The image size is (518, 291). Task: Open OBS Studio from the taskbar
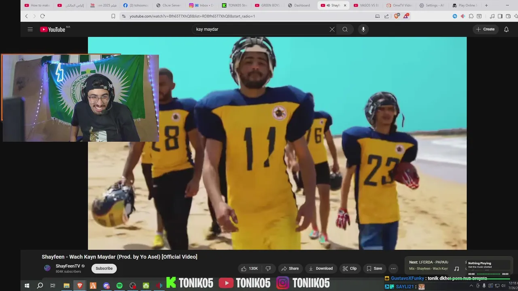click(133, 285)
